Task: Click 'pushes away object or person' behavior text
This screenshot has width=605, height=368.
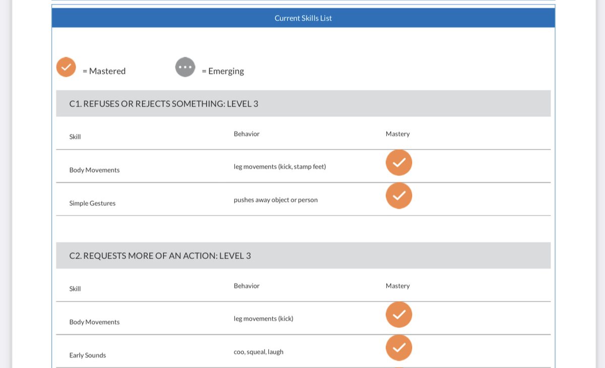Action: point(276,200)
